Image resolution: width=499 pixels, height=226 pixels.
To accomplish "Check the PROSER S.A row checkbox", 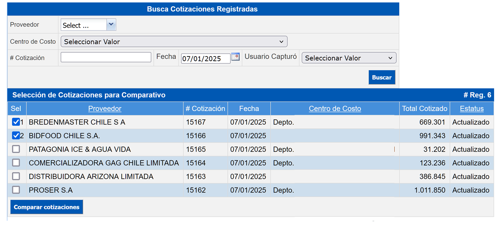I will point(16,190).
